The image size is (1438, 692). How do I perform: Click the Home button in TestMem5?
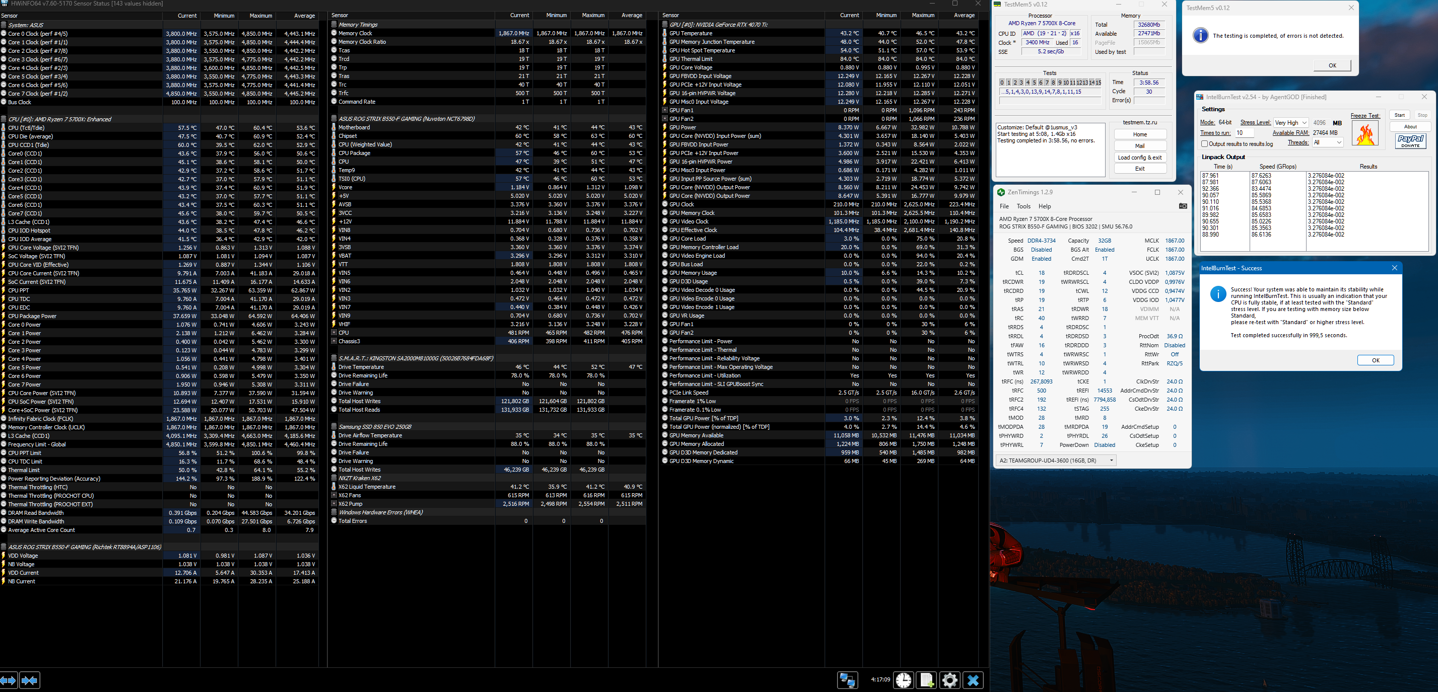click(1140, 134)
